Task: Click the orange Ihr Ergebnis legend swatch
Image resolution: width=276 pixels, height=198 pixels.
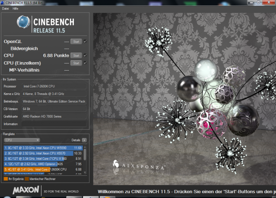Action: [x=6, y=179]
